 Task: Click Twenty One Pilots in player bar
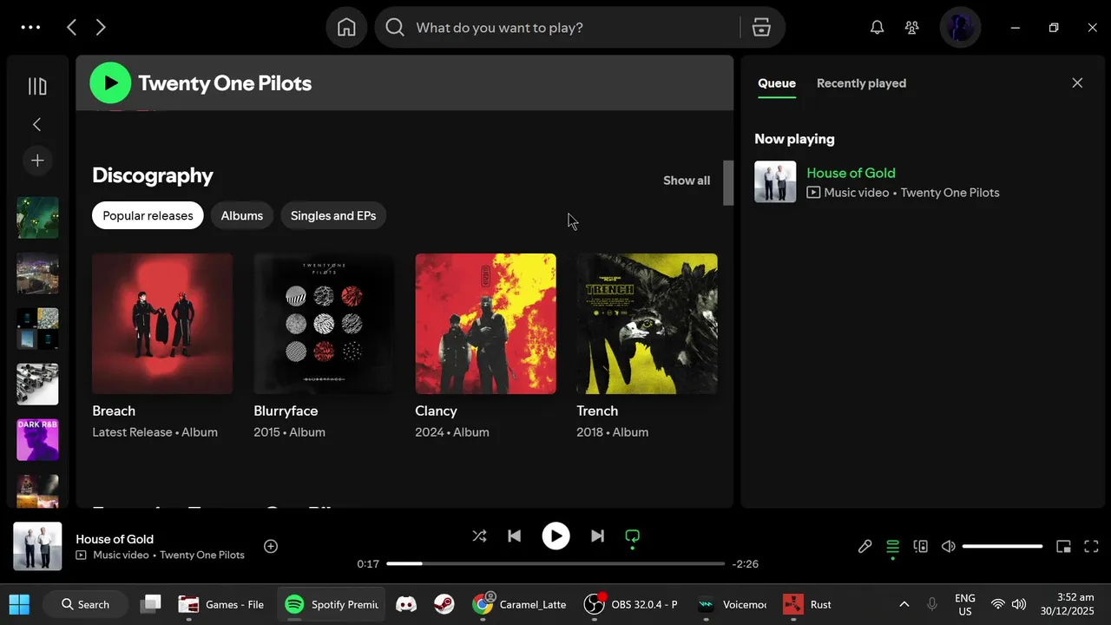pyautogui.click(x=202, y=555)
